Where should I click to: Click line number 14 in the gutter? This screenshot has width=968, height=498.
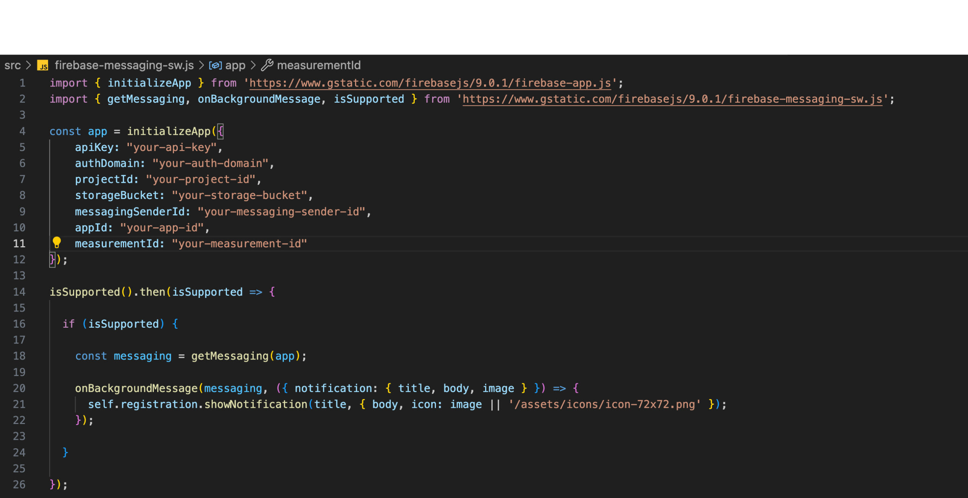pos(19,292)
